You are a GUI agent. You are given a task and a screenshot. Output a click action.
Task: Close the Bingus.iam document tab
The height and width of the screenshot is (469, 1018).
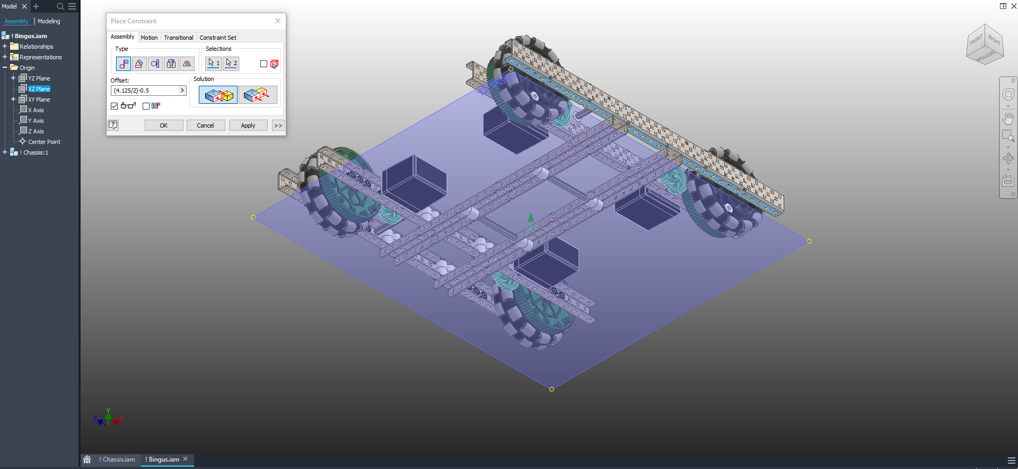point(186,459)
